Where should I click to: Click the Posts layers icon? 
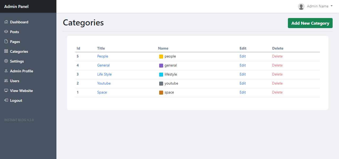[x=6, y=32]
